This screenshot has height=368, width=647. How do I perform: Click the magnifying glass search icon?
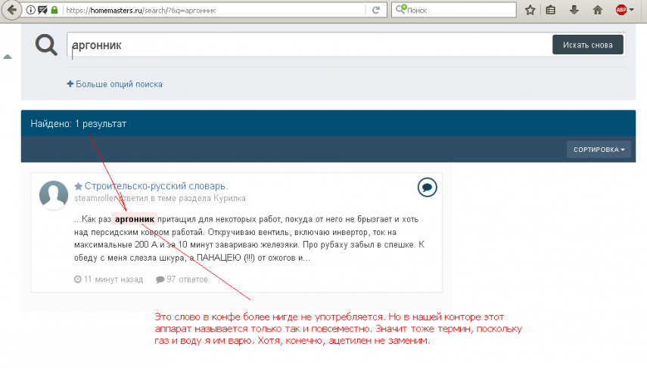coord(47,46)
